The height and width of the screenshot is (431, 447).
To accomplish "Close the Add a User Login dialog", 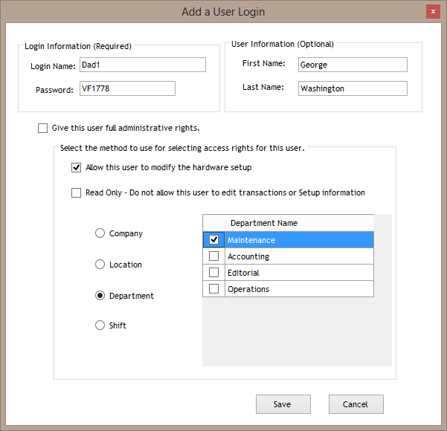I will click(x=432, y=12).
